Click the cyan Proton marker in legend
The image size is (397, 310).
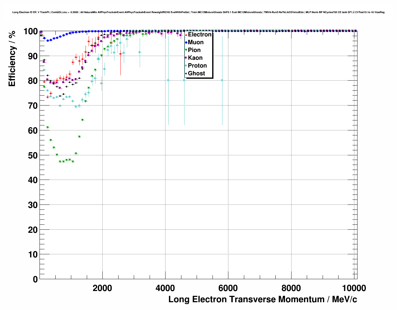pyautogui.click(x=186, y=66)
